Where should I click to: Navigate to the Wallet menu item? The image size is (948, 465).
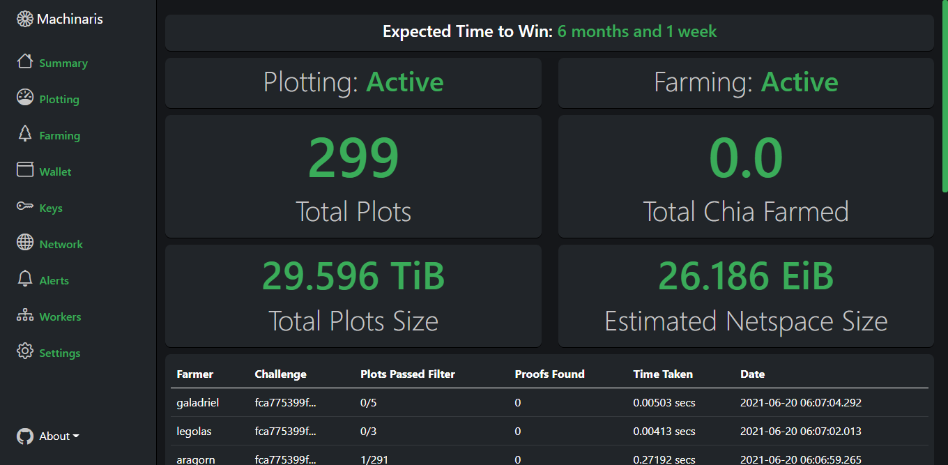click(55, 171)
